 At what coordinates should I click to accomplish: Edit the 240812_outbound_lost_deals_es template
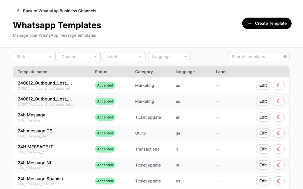tap(263, 85)
